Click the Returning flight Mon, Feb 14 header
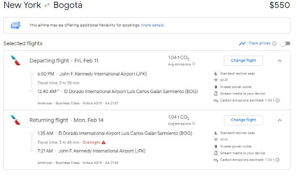297x176 pixels. click(x=66, y=120)
